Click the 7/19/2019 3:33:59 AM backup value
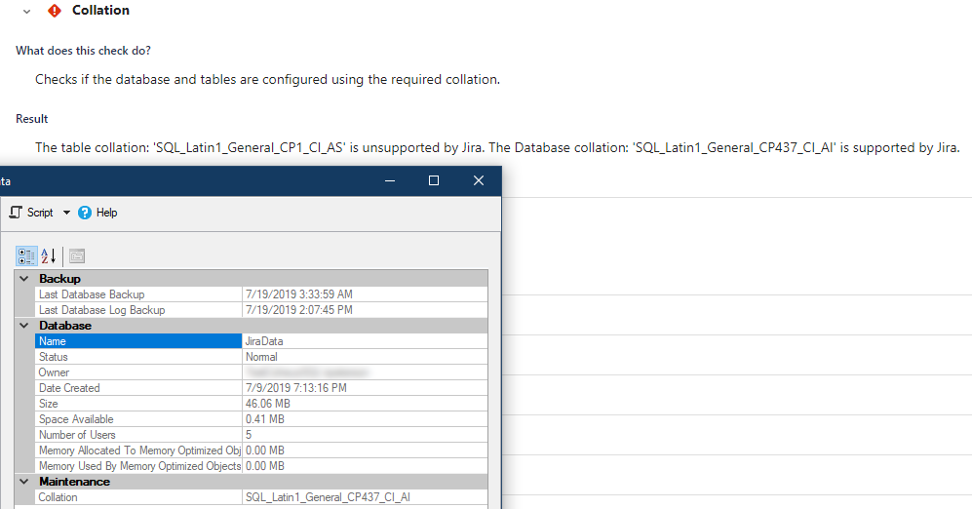 coord(298,294)
